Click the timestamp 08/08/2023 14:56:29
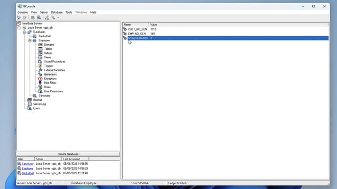This screenshot has height=189, width=337. (75, 169)
